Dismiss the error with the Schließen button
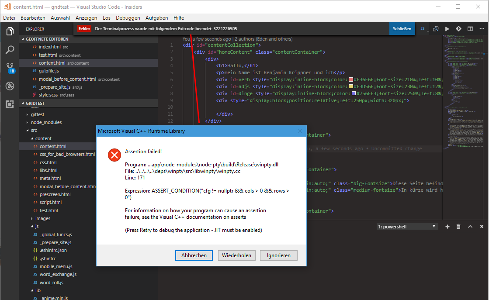The width and height of the screenshot is (489, 300). coord(401,28)
